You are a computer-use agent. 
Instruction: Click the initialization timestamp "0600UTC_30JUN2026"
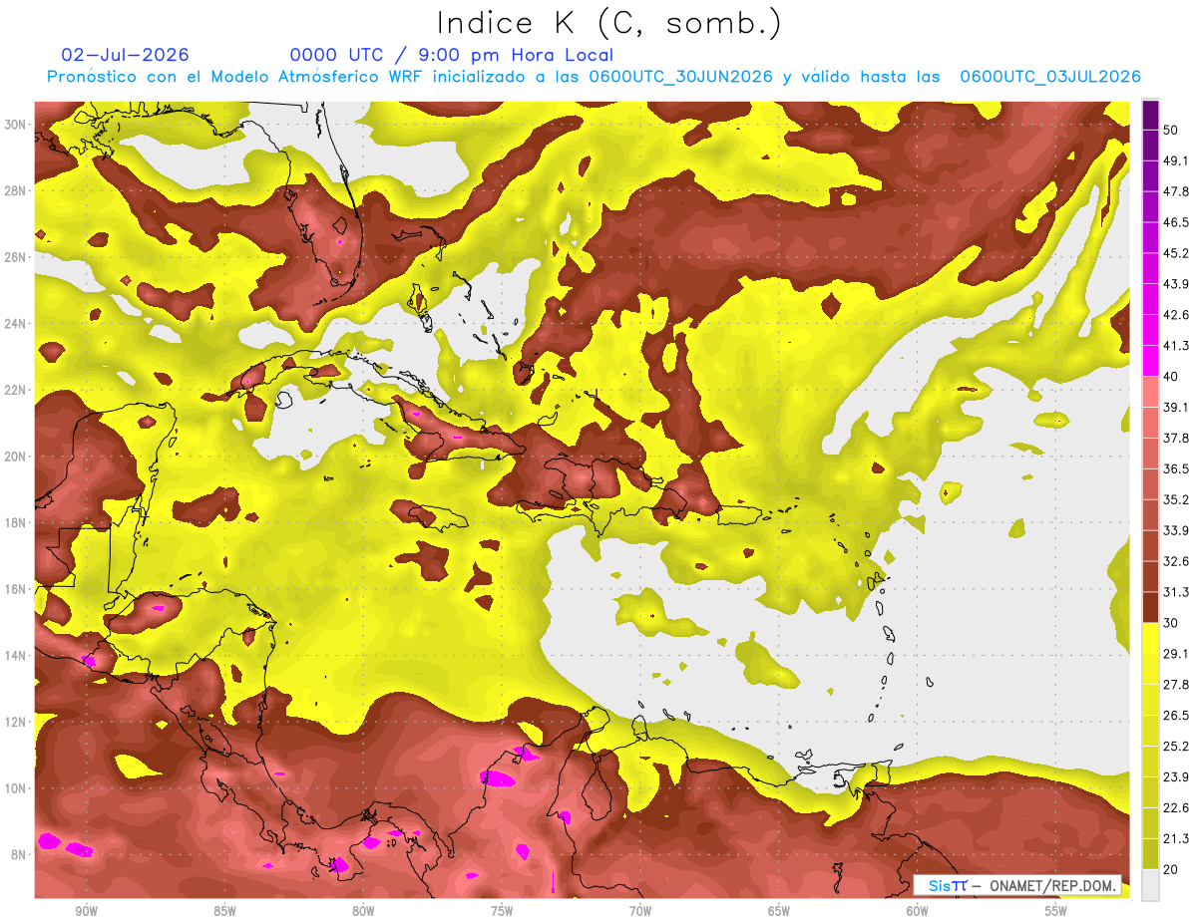point(680,77)
